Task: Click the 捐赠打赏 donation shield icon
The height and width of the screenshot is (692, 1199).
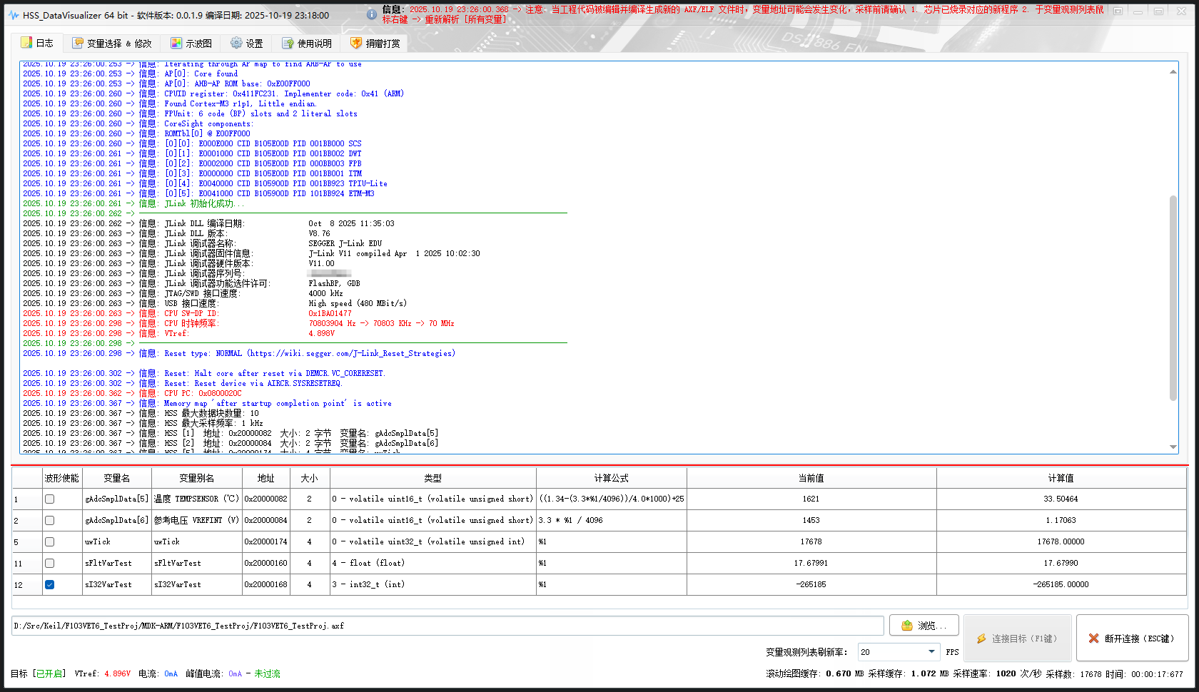Action: (356, 43)
